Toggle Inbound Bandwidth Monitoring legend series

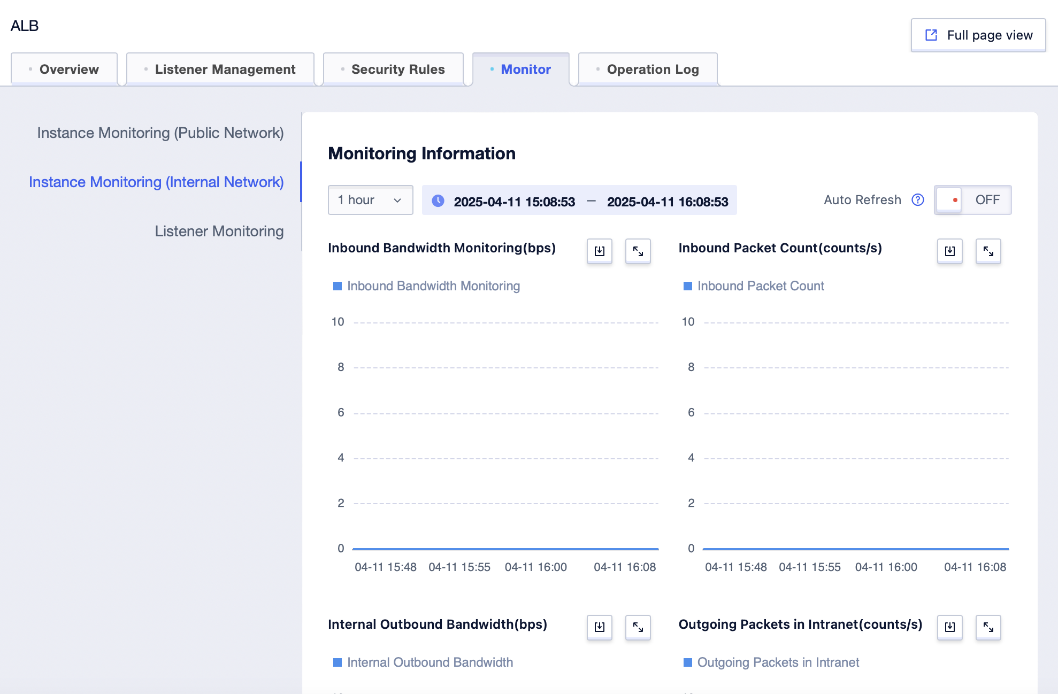tap(426, 286)
